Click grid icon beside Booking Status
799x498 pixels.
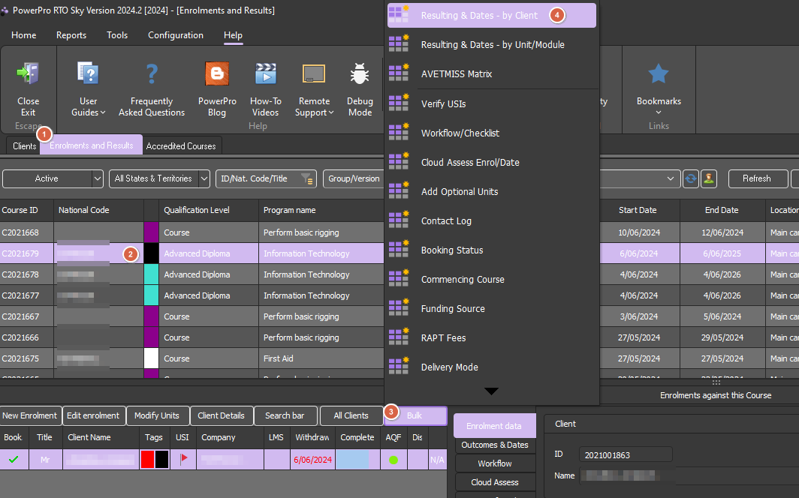click(399, 250)
